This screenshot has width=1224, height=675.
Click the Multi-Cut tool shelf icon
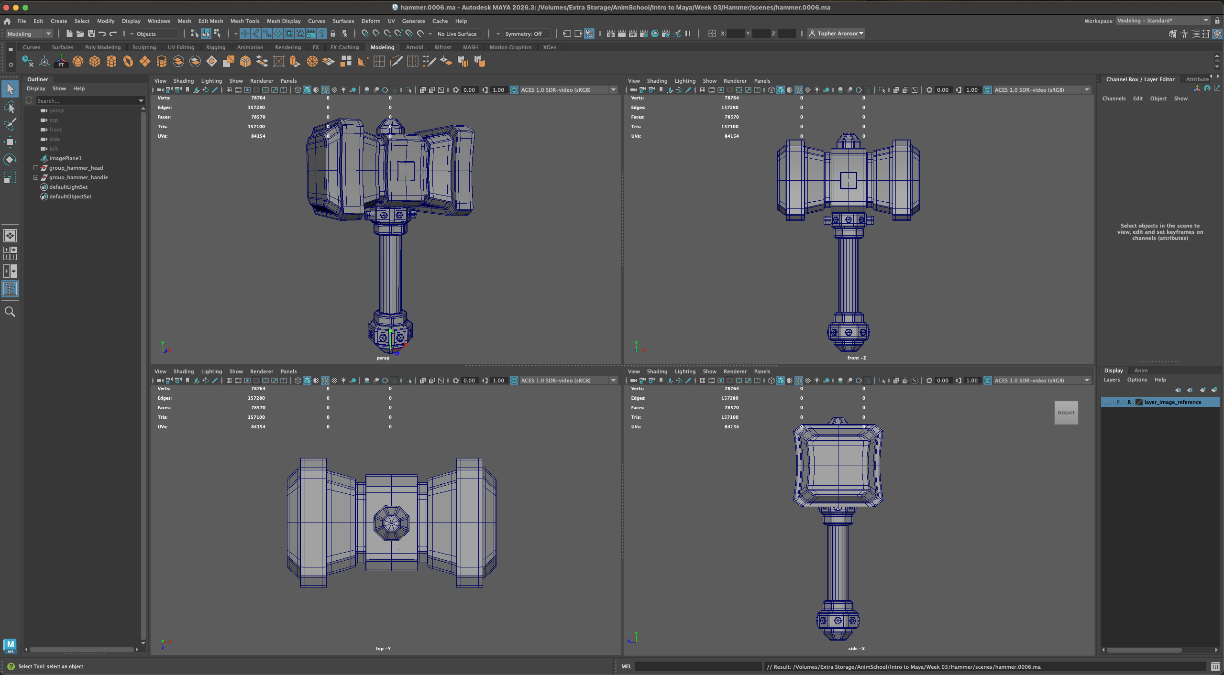click(396, 62)
